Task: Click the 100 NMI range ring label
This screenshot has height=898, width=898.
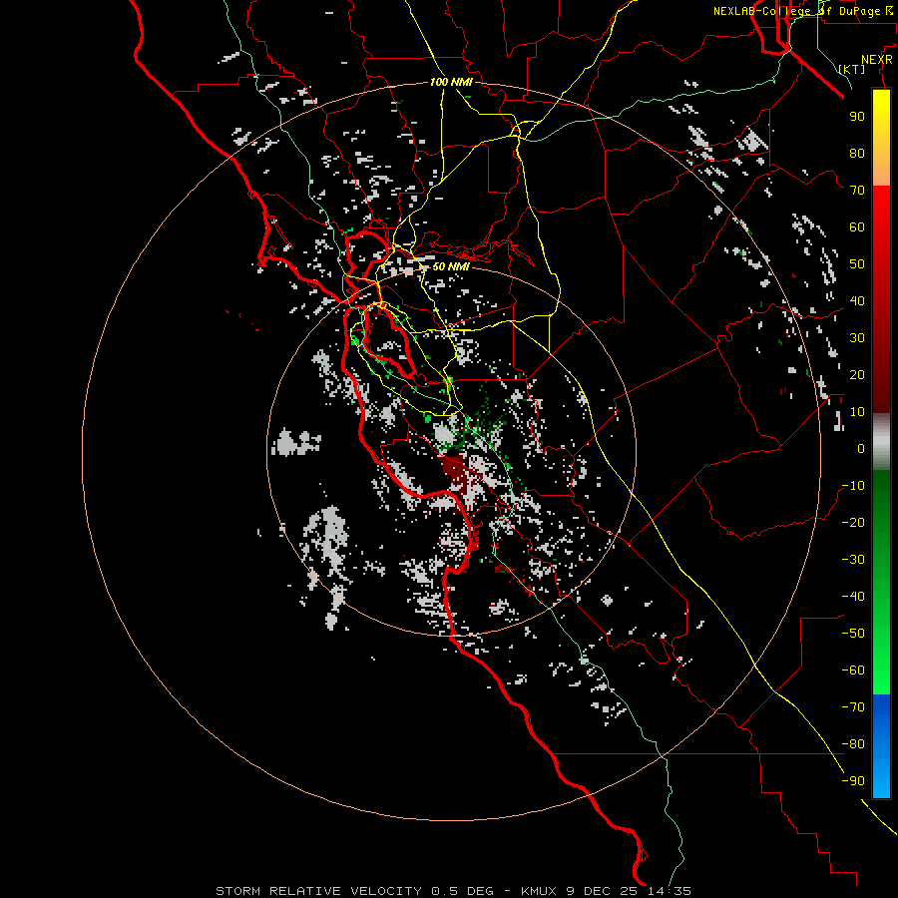Action: coord(451,83)
